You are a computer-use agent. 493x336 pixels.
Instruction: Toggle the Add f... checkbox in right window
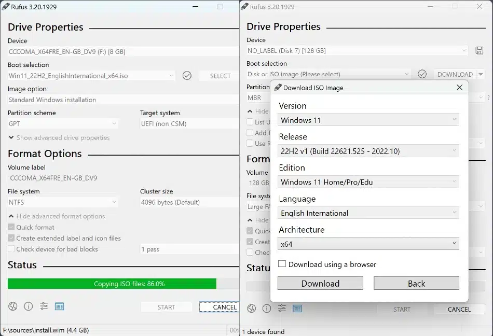(250, 133)
